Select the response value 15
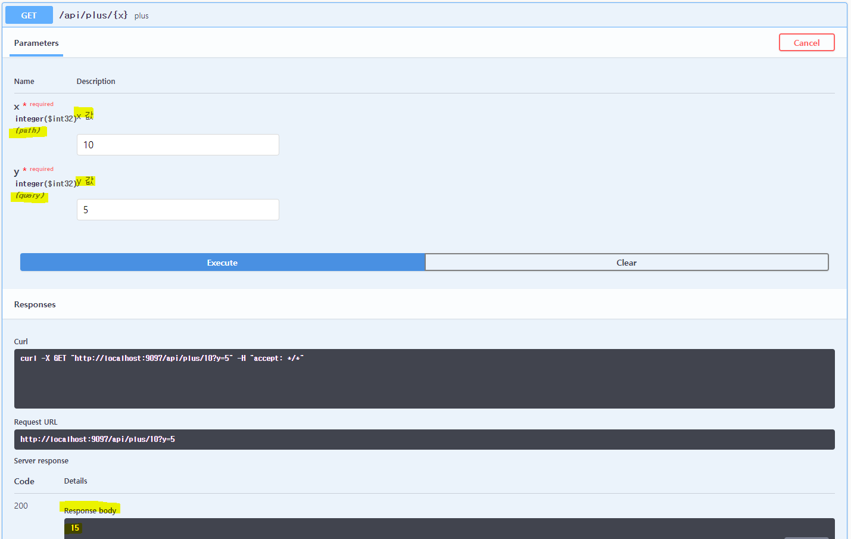The width and height of the screenshot is (851, 539). 75,528
